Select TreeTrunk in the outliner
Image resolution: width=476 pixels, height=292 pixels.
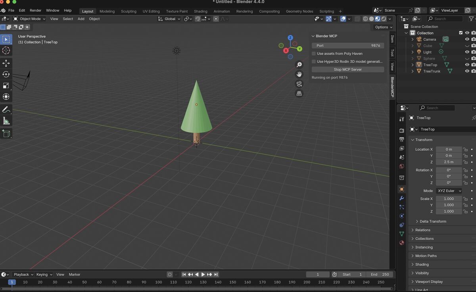click(x=432, y=71)
